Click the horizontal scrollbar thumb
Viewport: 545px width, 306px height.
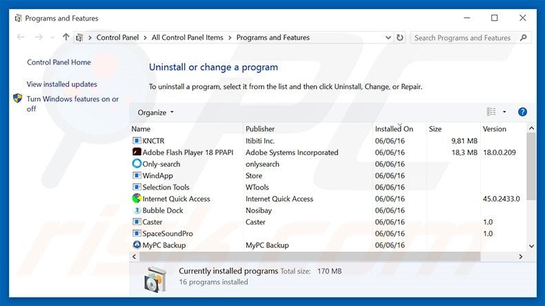pos(310,256)
